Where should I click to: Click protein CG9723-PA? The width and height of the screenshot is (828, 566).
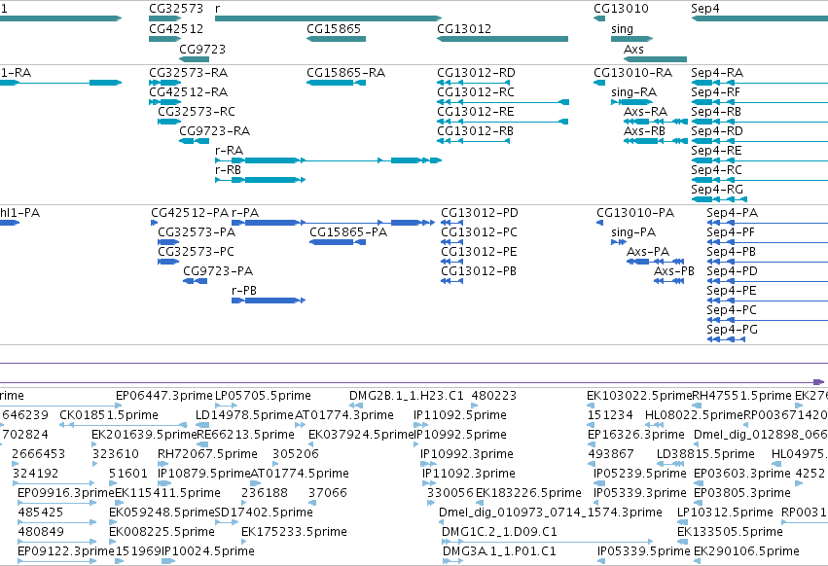(218, 271)
